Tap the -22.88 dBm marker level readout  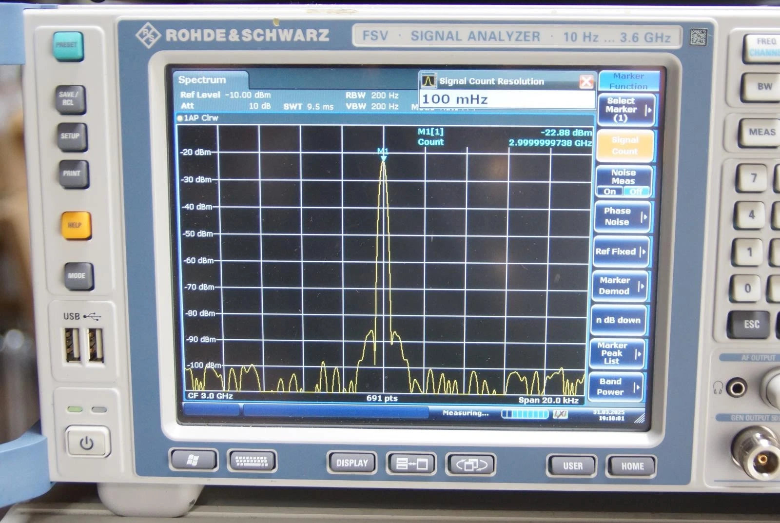coord(566,133)
